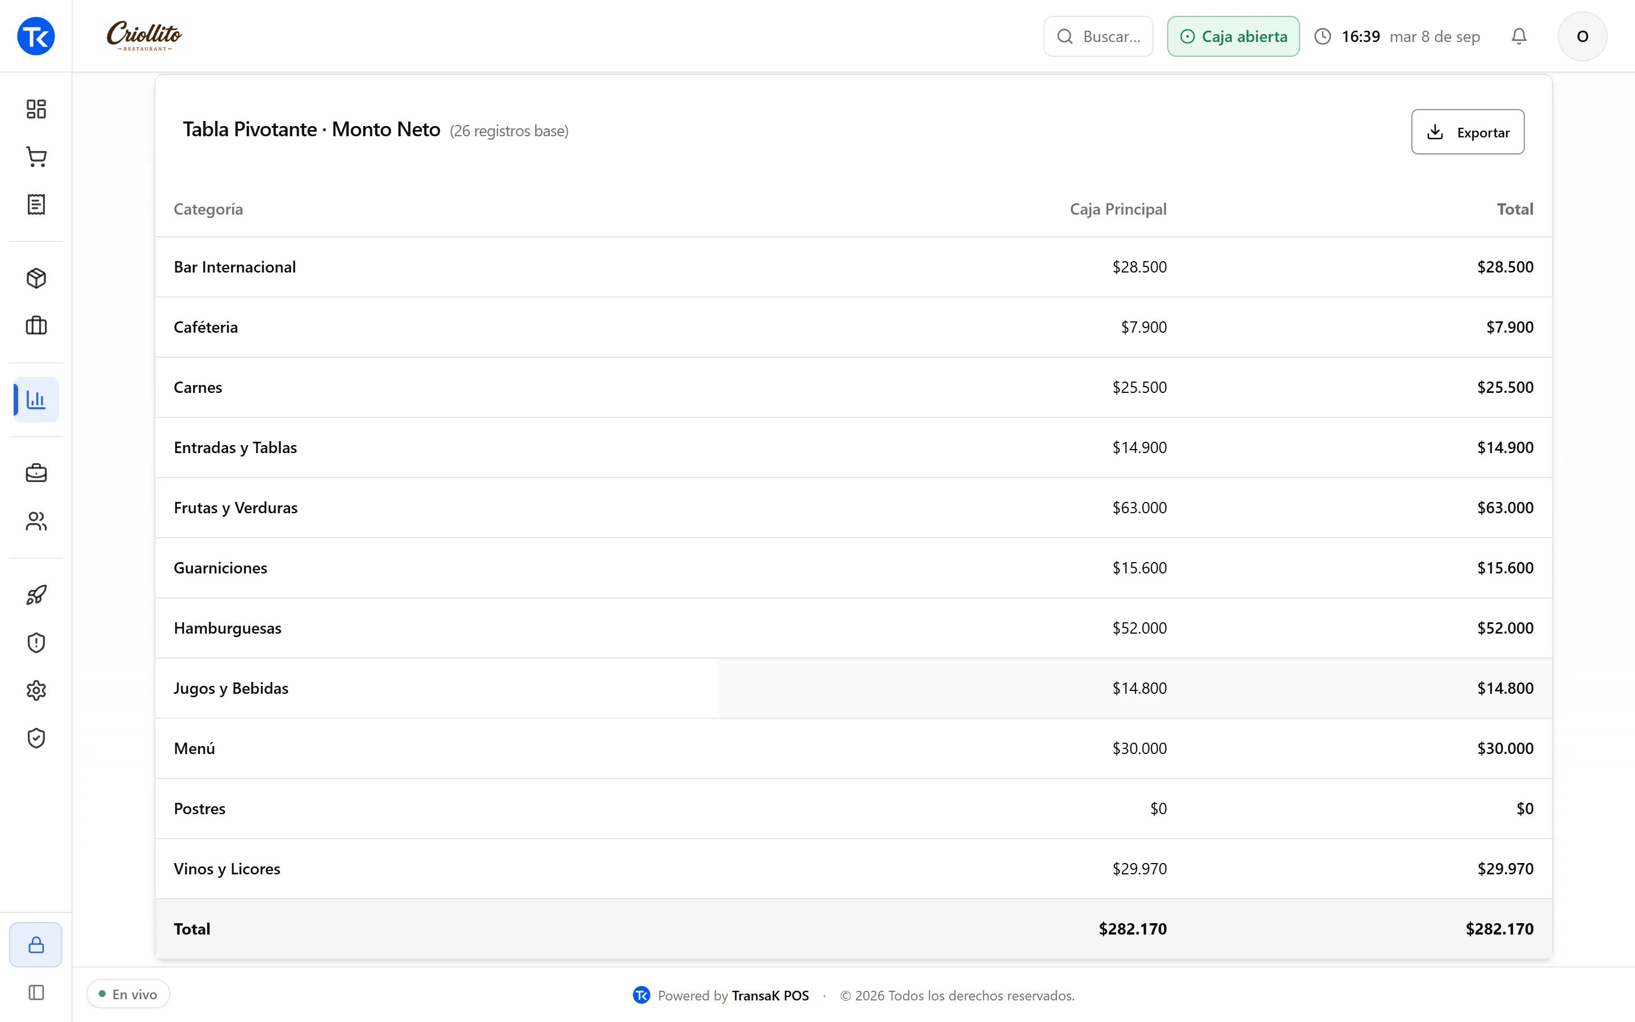Select the Frutas y Verduras row label

click(235, 508)
